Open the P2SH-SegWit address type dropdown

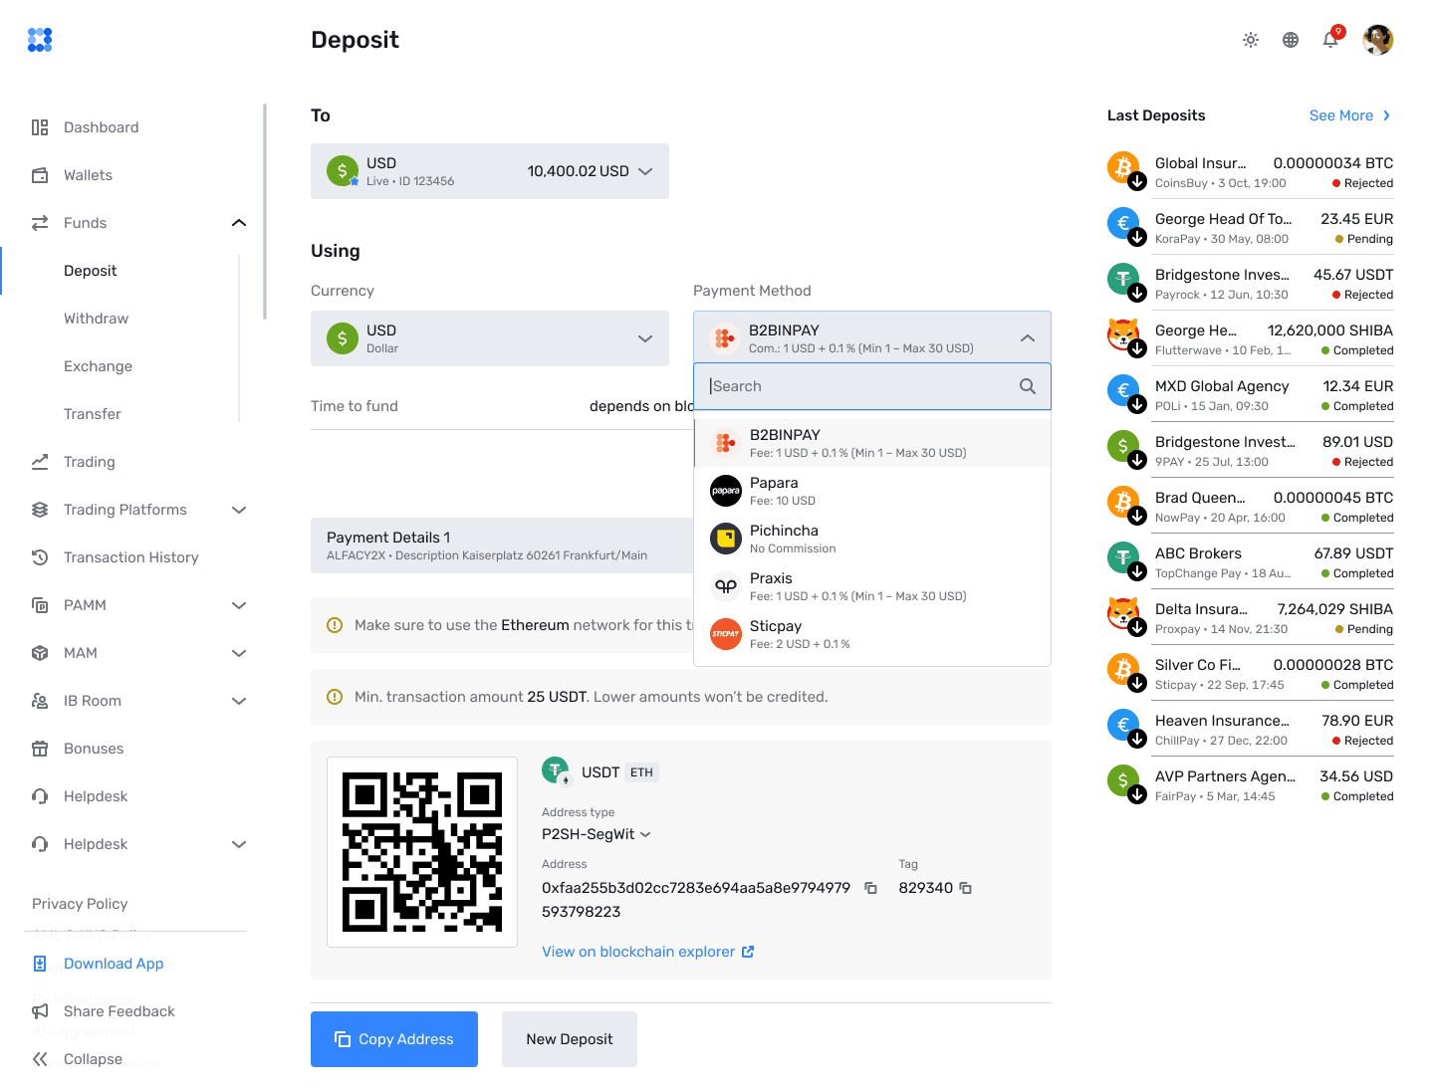(596, 834)
